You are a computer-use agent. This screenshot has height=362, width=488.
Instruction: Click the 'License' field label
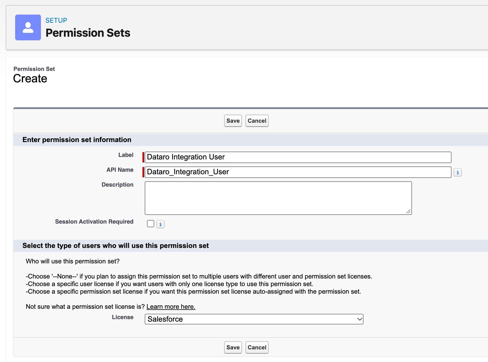click(123, 317)
